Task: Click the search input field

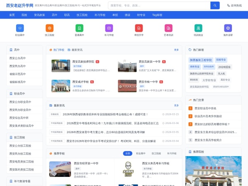Action: coord(159,5)
